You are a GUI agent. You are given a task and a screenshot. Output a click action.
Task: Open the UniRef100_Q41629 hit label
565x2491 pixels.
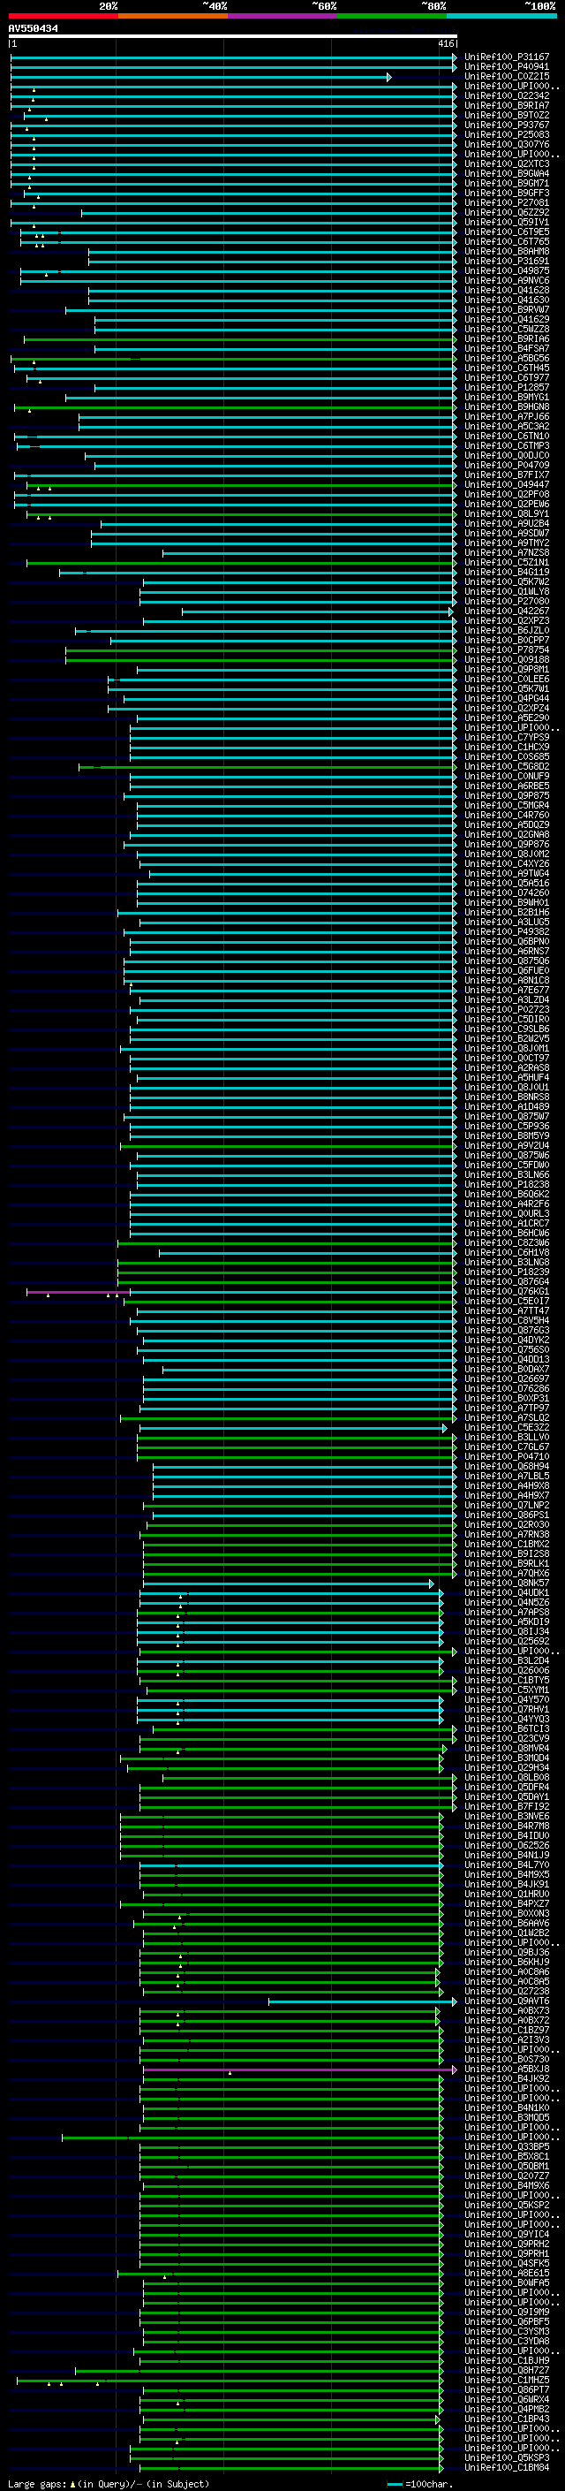tap(506, 319)
